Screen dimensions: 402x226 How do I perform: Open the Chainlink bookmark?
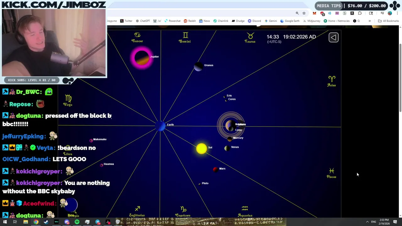click(x=221, y=21)
